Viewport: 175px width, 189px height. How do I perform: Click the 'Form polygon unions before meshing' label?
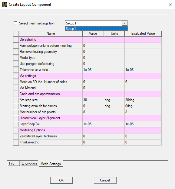click(46, 46)
